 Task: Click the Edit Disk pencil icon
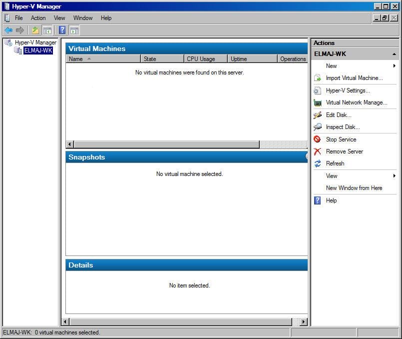tap(318, 115)
